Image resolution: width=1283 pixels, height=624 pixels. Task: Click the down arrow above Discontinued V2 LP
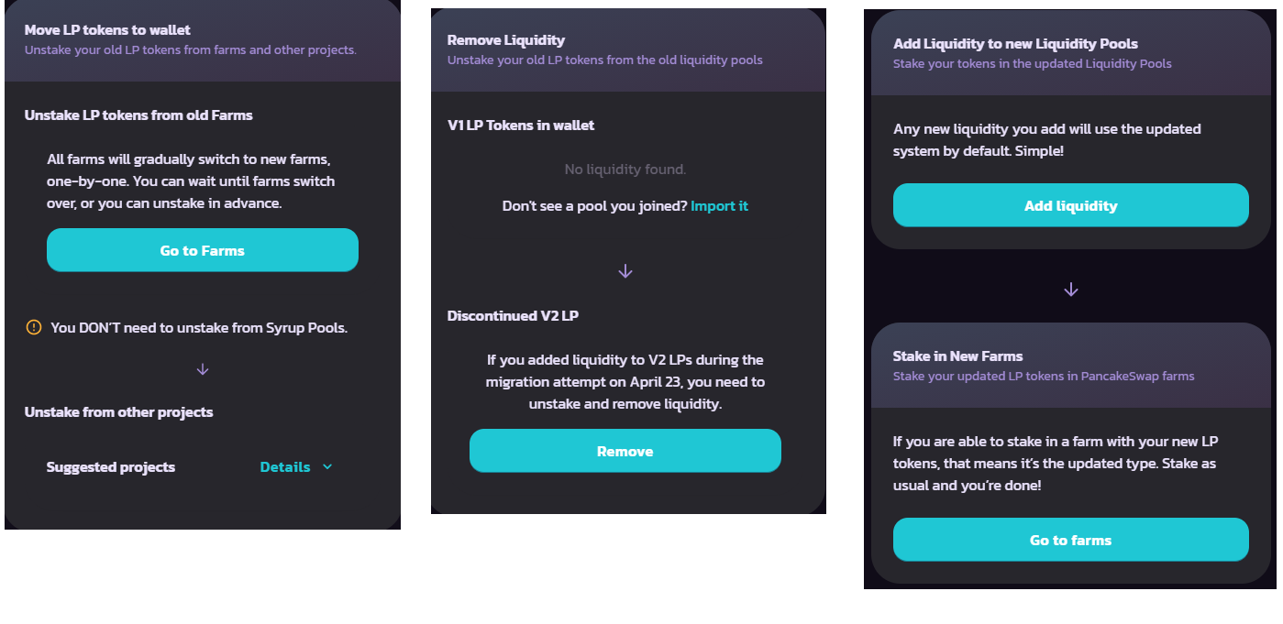pos(625,271)
